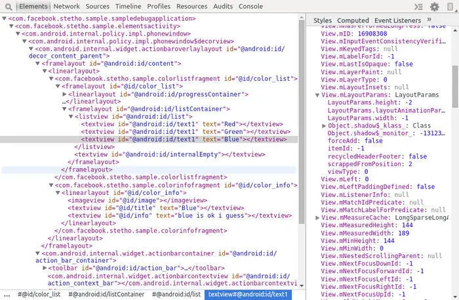Collapse the android:id/list listview node
459x300 pixels.
tap(71, 117)
